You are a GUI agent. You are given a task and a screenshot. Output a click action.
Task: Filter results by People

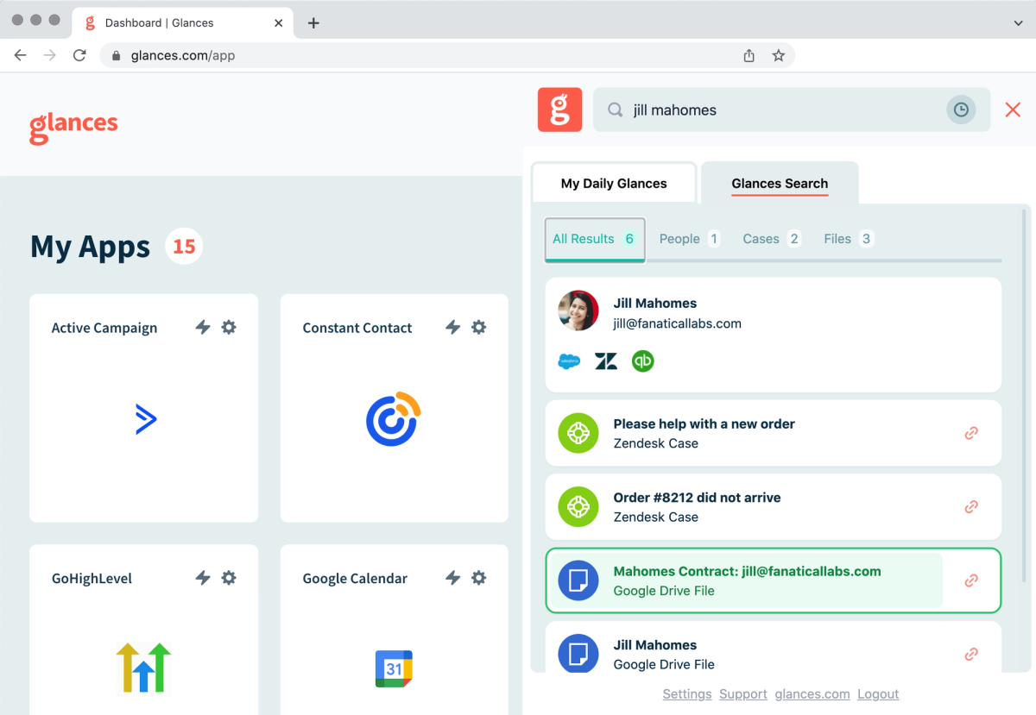(689, 239)
